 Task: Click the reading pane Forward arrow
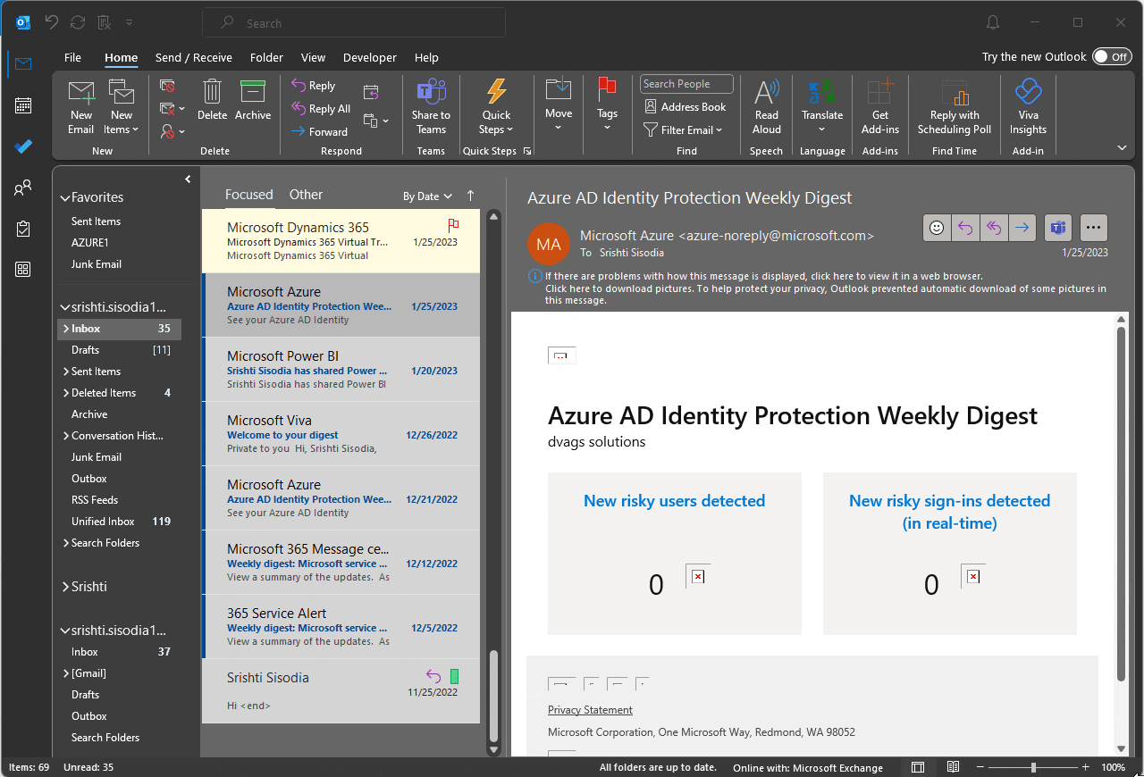coord(1022,228)
